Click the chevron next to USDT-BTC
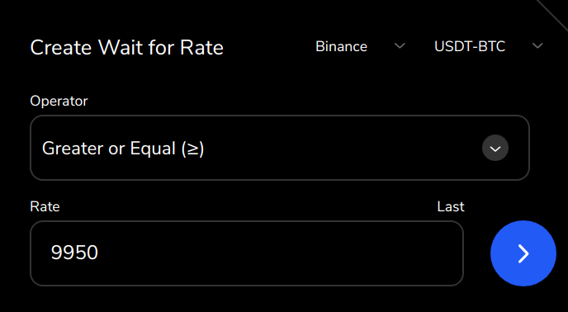Screen dimensions: 568x312 (537, 46)
